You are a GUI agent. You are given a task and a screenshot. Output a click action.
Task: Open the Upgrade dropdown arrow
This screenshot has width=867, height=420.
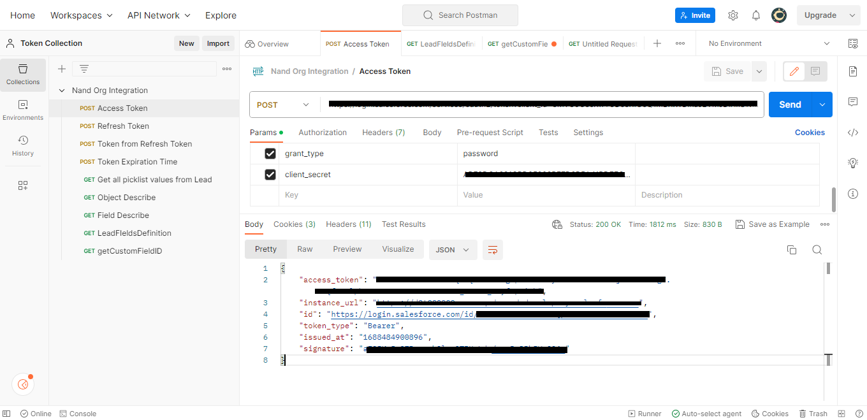852,15
